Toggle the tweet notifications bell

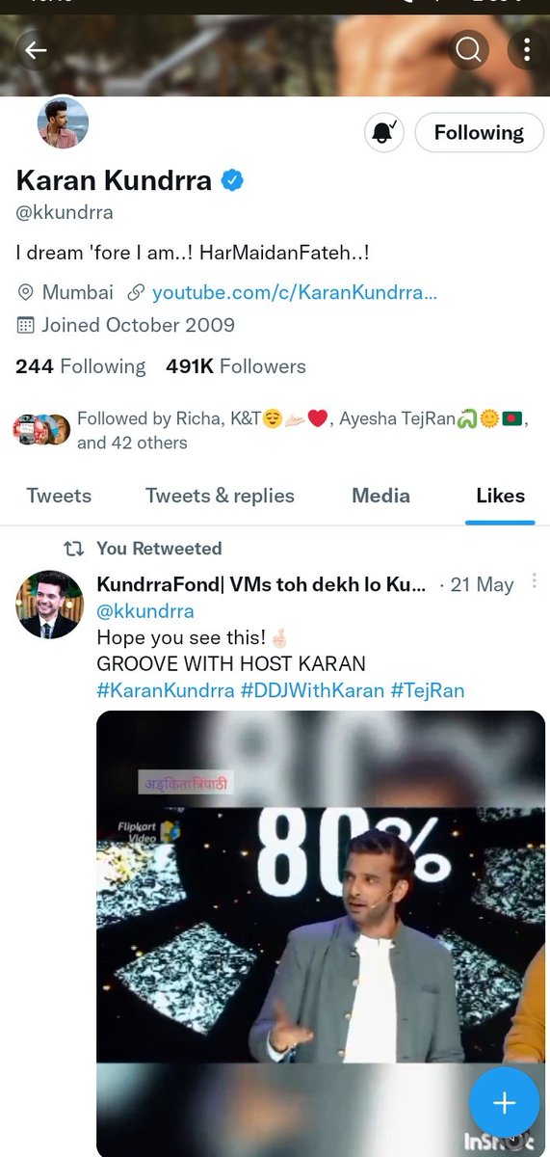tap(383, 132)
